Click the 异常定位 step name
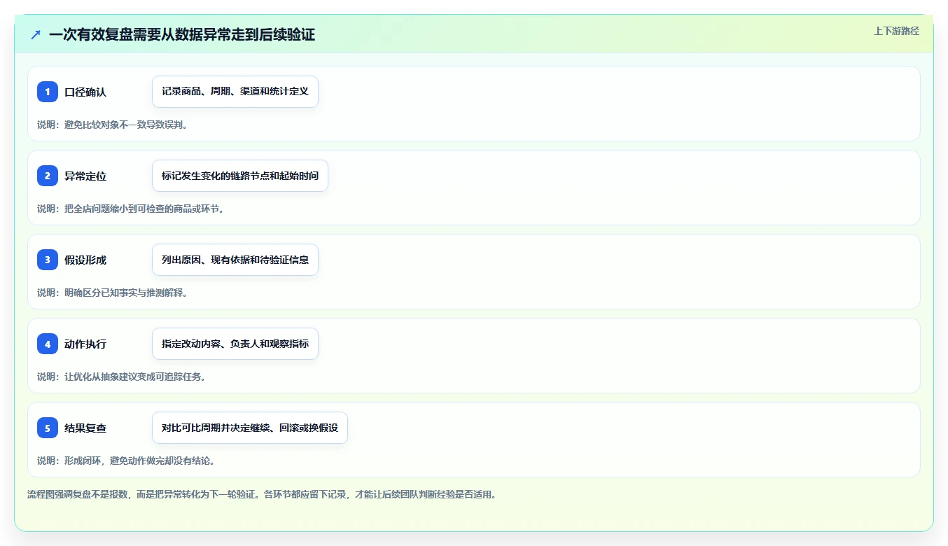The height and width of the screenshot is (546, 948). pyautogui.click(x=85, y=176)
